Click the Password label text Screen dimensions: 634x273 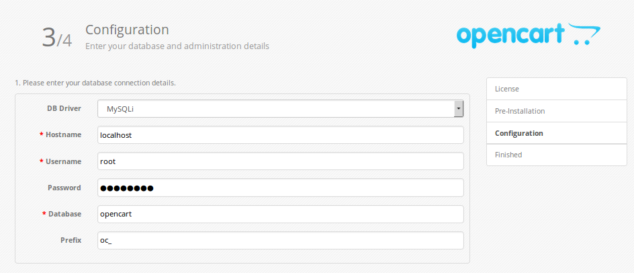[x=64, y=188]
